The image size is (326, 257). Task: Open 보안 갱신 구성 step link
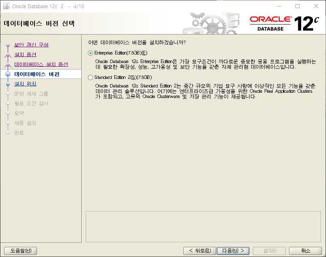(31, 45)
